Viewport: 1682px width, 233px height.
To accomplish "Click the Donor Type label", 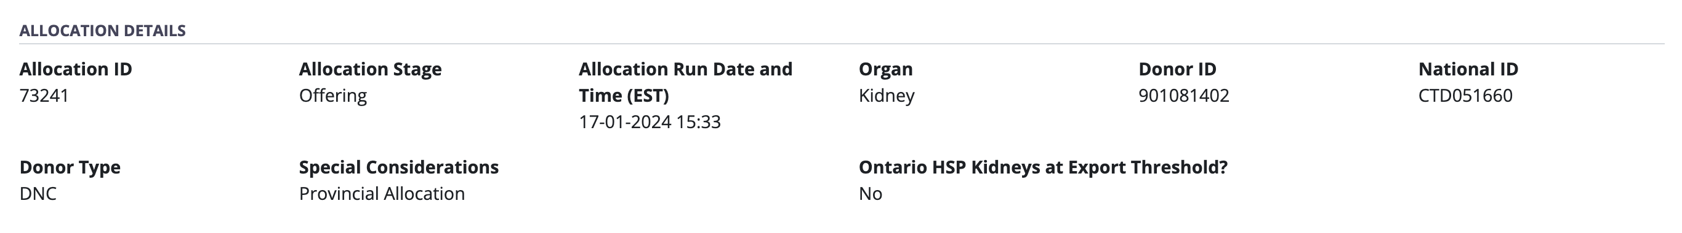I will (70, 167).
